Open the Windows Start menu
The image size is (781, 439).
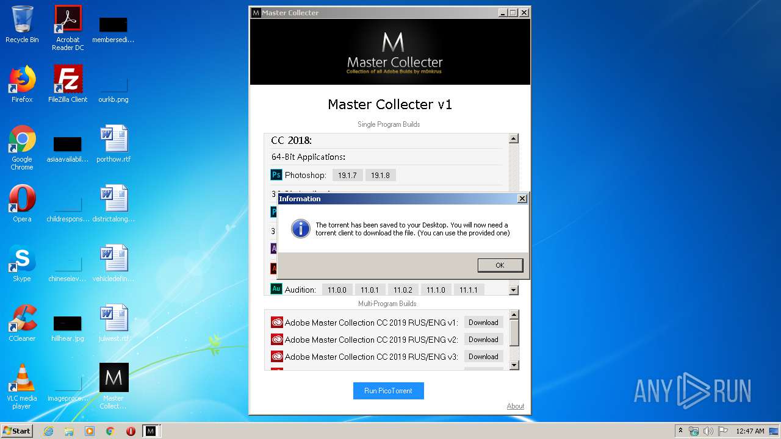click(x=17, y=430)
